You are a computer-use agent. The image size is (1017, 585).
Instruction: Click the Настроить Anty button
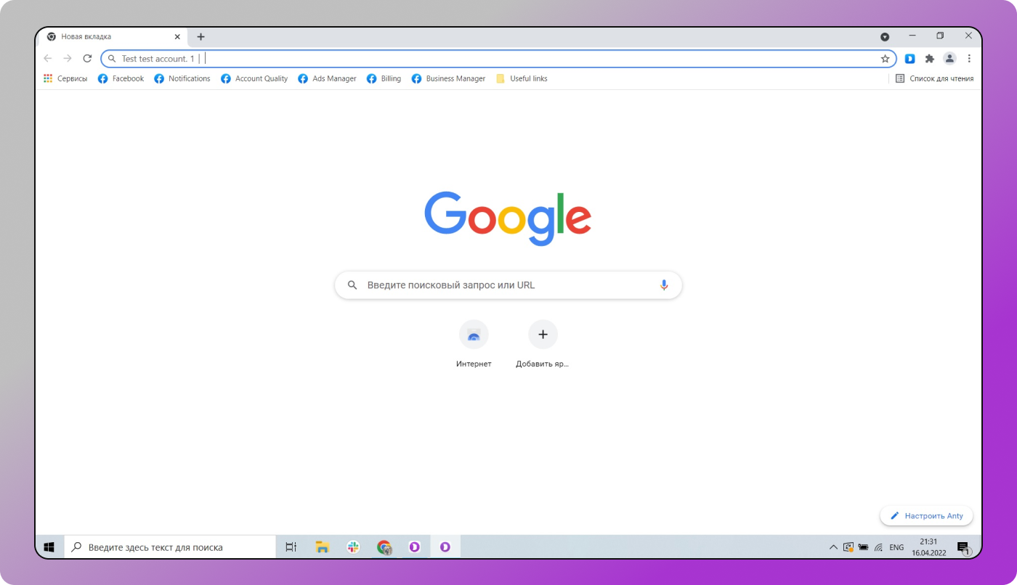(926, 516)
